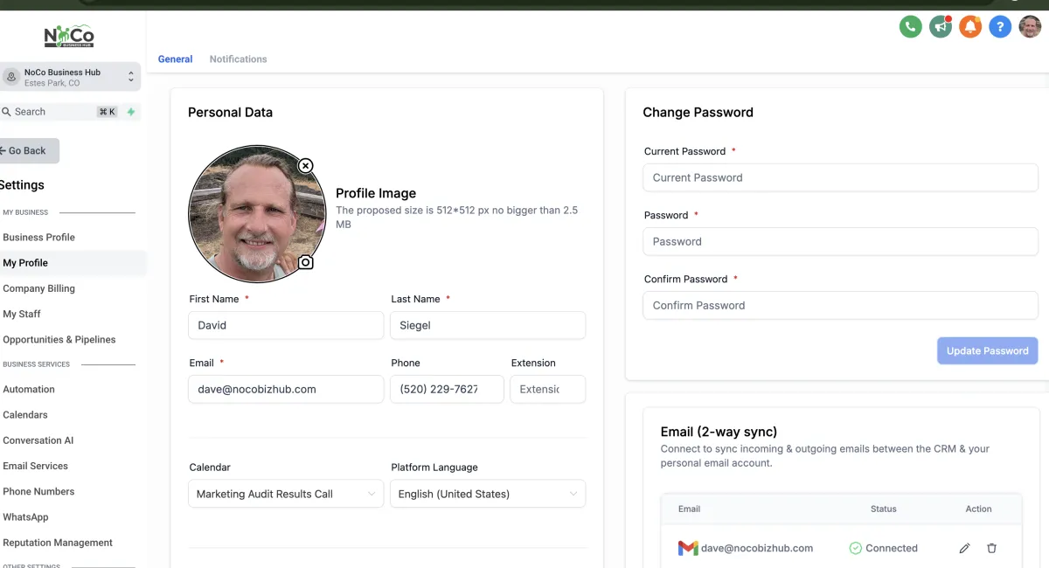Select the General tab
Image resolution: width=1049 pixels, height=568 pixels.
coord(175,59)
